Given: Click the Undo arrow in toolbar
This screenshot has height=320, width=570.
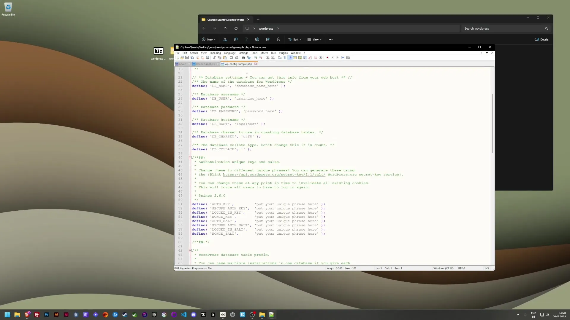Looking at the screenshot, I should pos(231,57).
